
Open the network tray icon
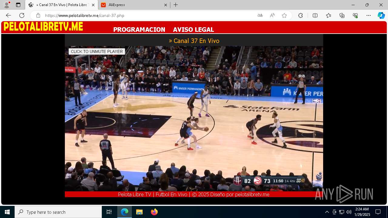pos(342,212)
